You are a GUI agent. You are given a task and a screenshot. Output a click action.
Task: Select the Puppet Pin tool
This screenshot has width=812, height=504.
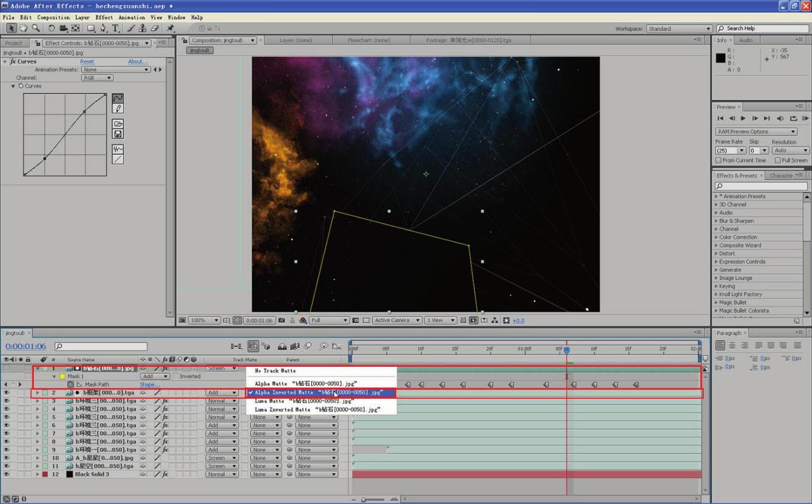click(170, 28)
